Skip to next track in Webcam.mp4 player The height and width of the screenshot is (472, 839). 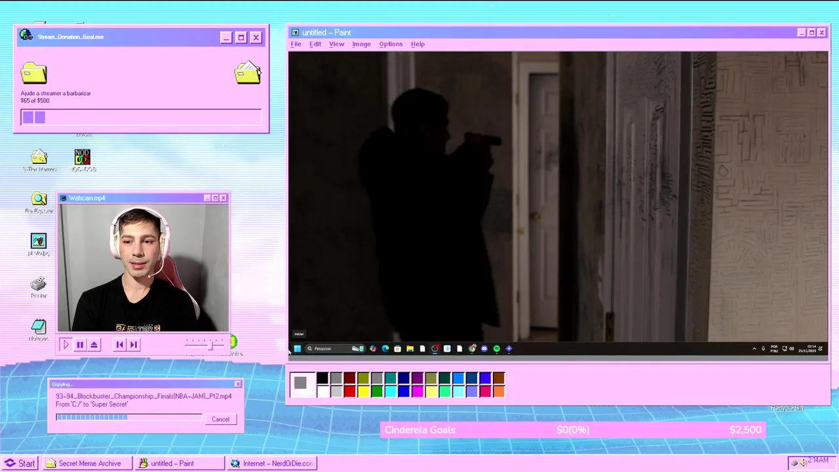click(x=134, y=344)
